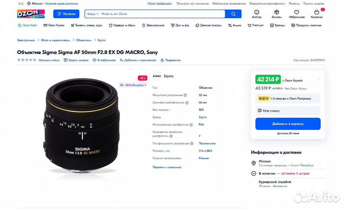Screen dimensions: 345x209
Task: Click the 42 214 ₽ green price badge
Action: [x=268, y=80]
